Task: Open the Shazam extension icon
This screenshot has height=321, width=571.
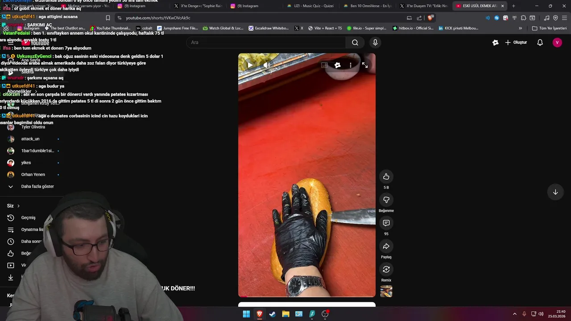Action: [497, 18]
